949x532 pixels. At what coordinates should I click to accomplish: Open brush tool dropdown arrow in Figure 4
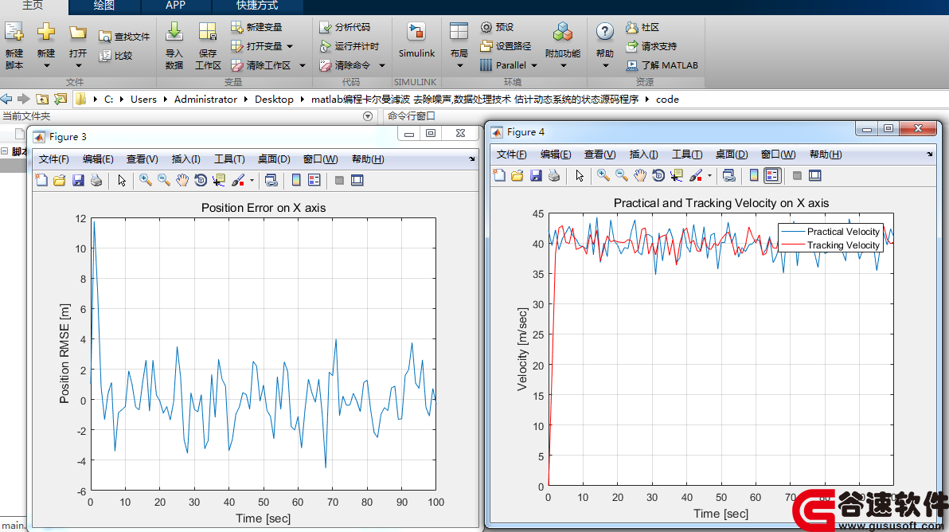(709, 175)
